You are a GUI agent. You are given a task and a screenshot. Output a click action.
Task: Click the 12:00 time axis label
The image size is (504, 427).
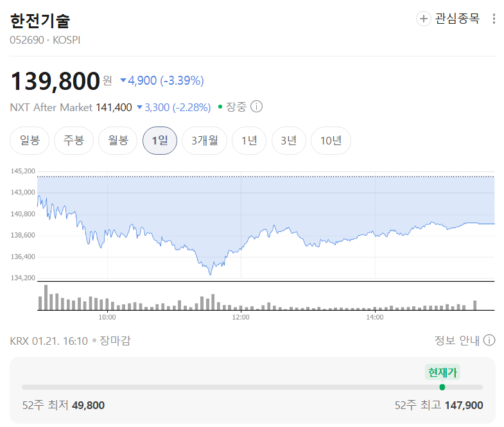(x=241, y=317)
